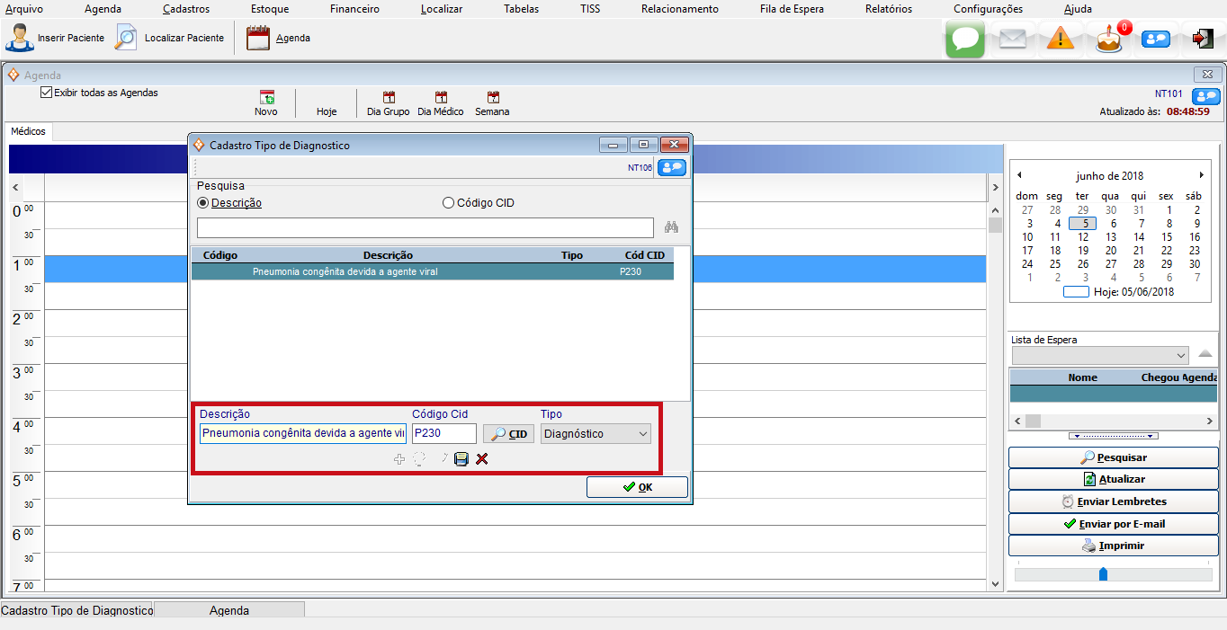Screen dimensions: 1227x630
Task: Click the Pesquisa search text field
Action: point(425,227)
